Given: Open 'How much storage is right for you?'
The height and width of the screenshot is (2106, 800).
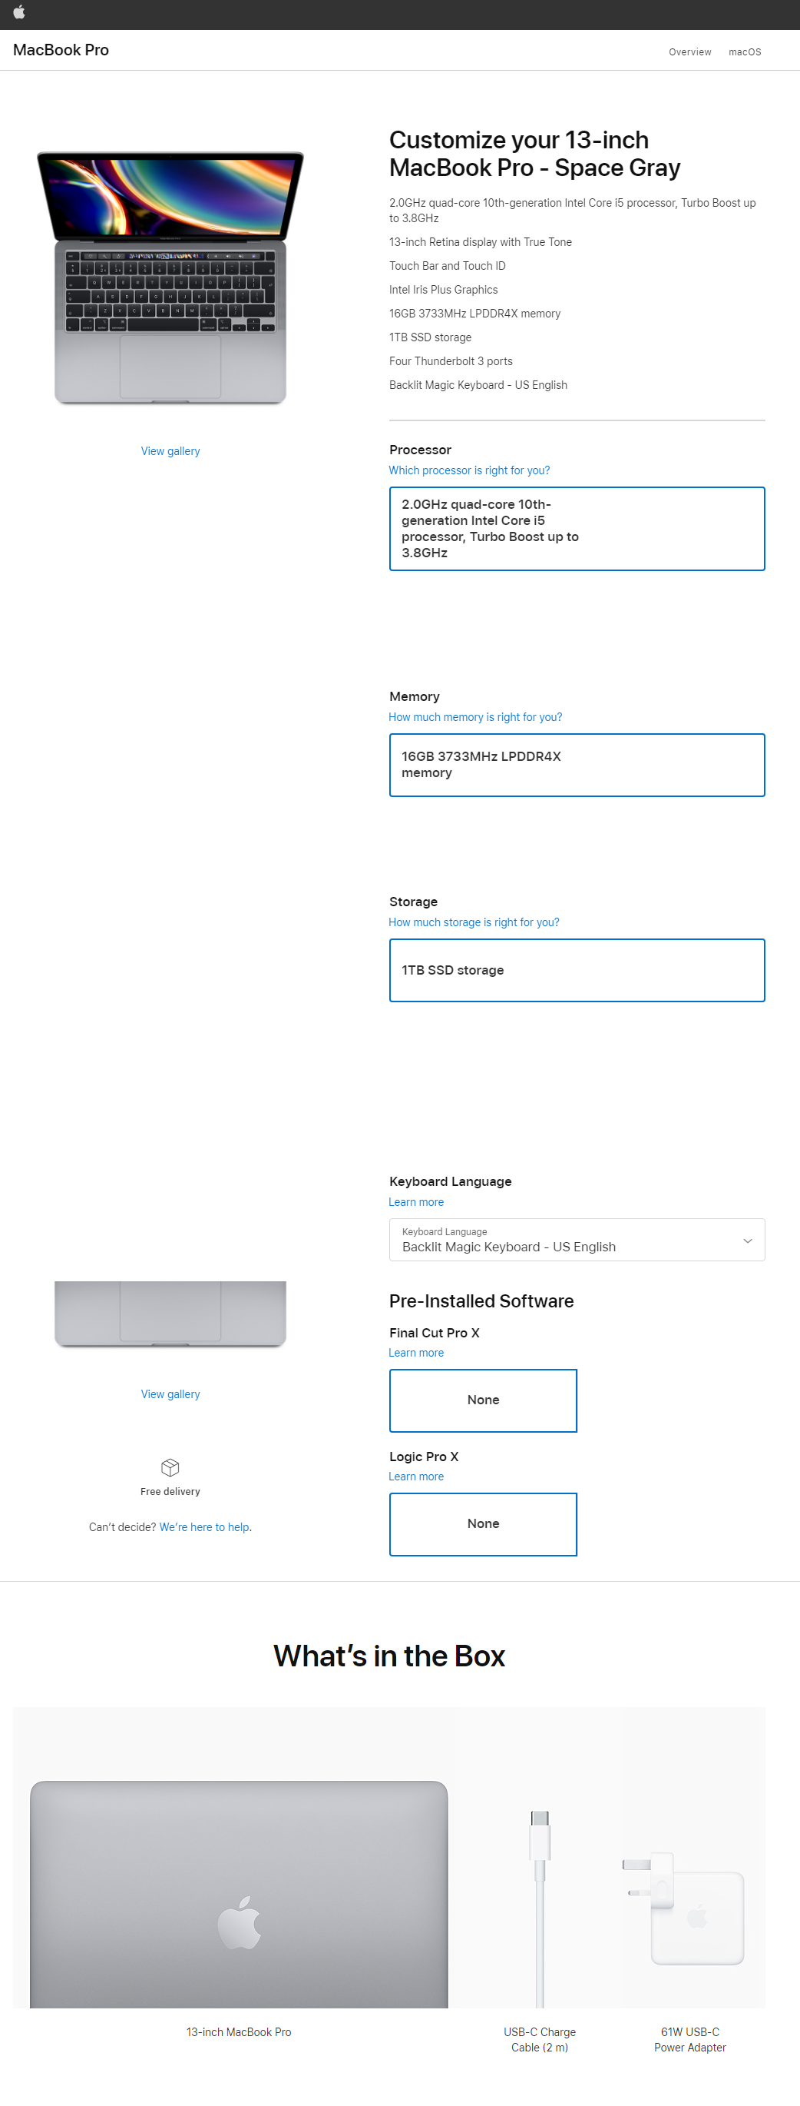Looking at the screenshot, I should pos(474,922).
